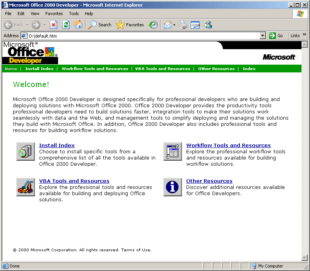Screen dimensions: 310x271
Task: Select Index in the green navigation bar
Action: coord(249,69)
